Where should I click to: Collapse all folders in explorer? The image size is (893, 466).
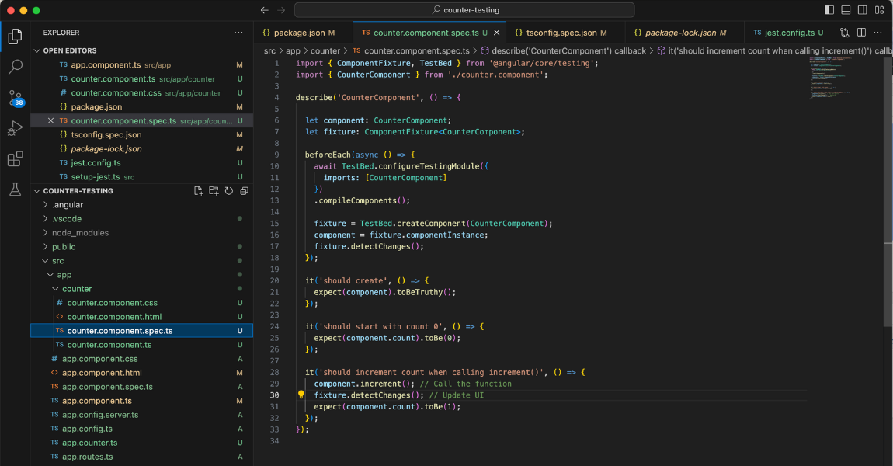244,191
